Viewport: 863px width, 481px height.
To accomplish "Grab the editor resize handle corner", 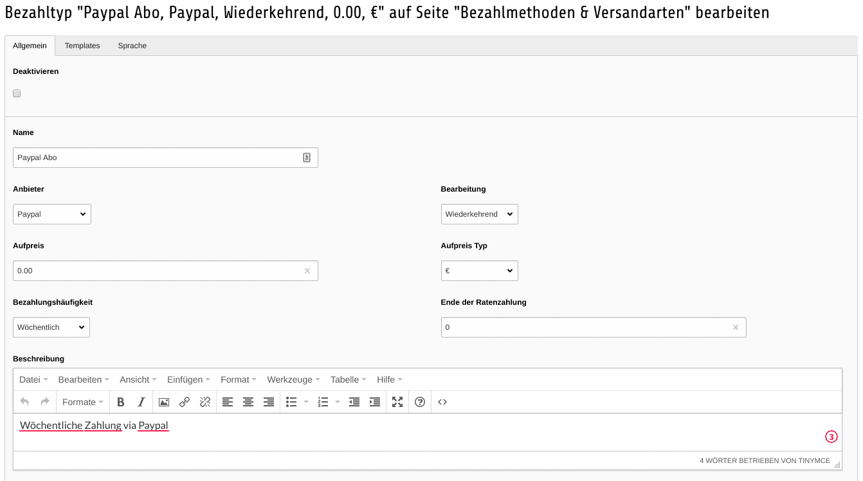I will point(837,464).
